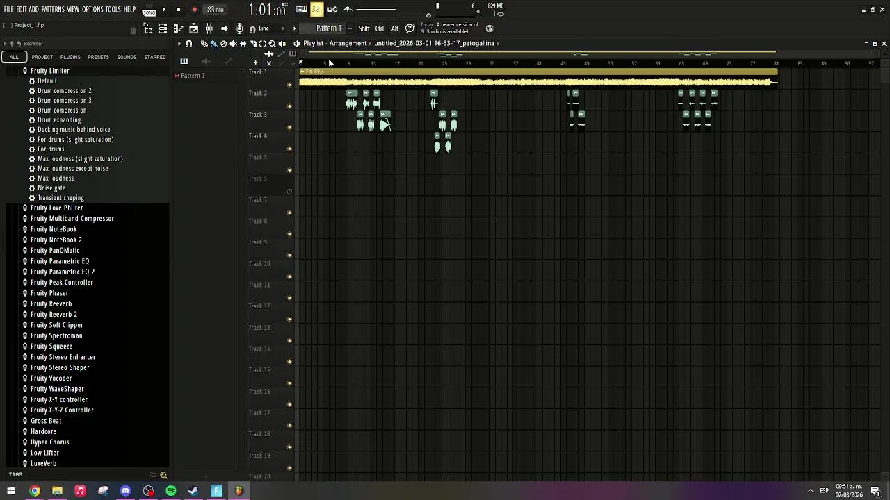Click the Alt modifier button

tap(395, 28)
